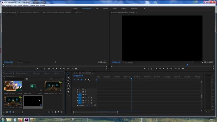The width and height of the screenshot is (217, 122).
Task: Toggle Snap in timeline
Action: tap(78, 80)
